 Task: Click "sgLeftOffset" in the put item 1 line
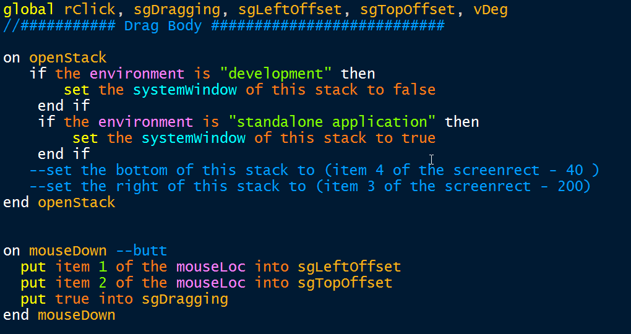pos(349,267)
